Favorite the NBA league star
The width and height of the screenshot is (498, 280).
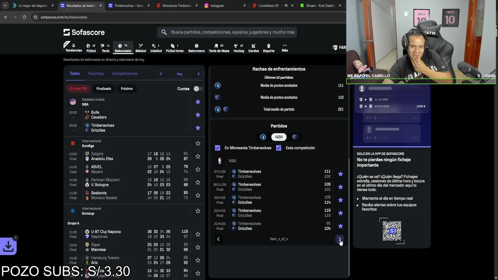click(x=198, y=102)
